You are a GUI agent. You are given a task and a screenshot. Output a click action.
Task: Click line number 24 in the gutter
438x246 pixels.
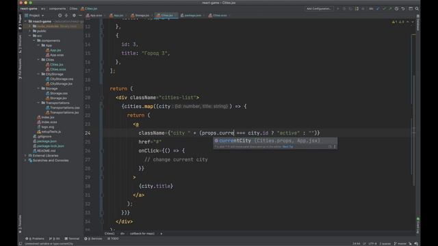[x=88, y=133]
